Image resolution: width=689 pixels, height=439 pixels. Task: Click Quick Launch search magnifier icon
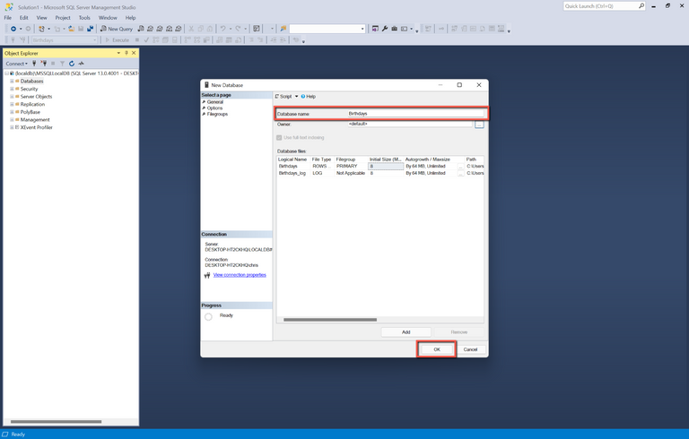click(641, 6)
